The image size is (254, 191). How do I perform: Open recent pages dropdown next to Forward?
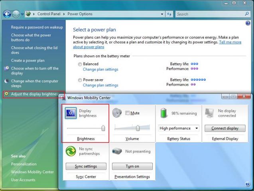point(22,14)
